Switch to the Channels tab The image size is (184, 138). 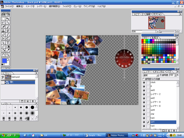pos(160,72)
